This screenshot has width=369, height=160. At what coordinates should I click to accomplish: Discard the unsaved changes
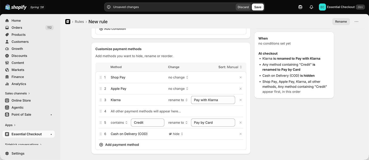[243, 7]
